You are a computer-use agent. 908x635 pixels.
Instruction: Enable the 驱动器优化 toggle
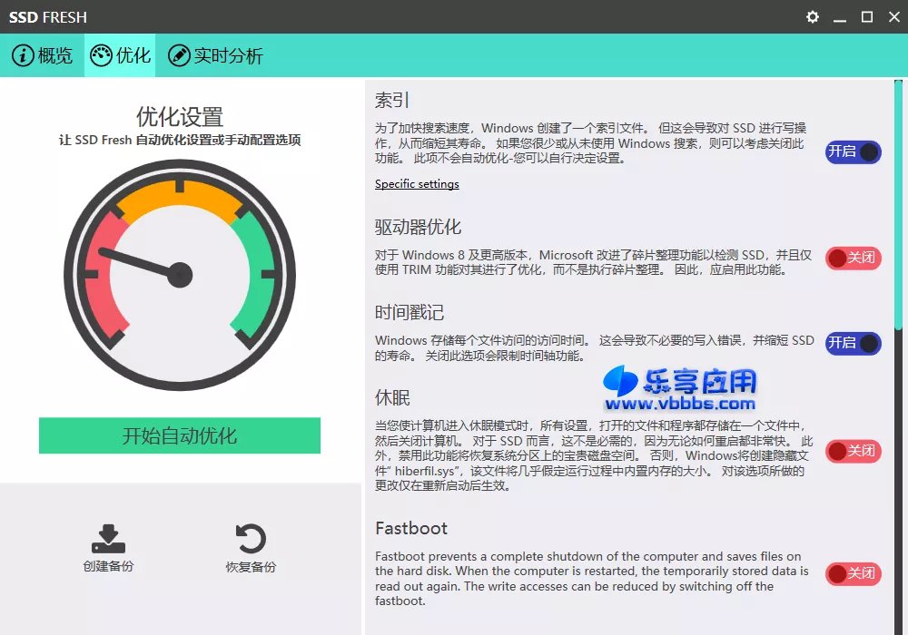pyautogui.click(x=853, y=259)
